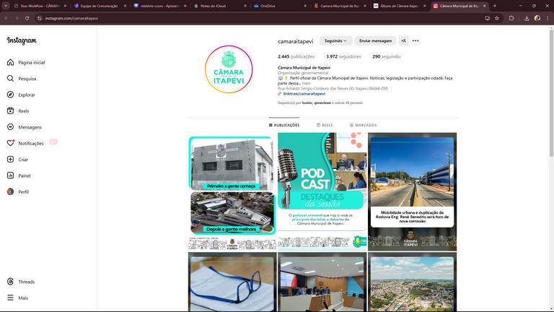
Task: Open browser extensions menu
Action: coord(511,18)
